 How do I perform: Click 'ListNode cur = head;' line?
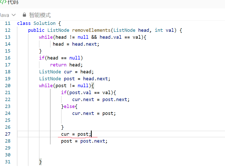66,72
